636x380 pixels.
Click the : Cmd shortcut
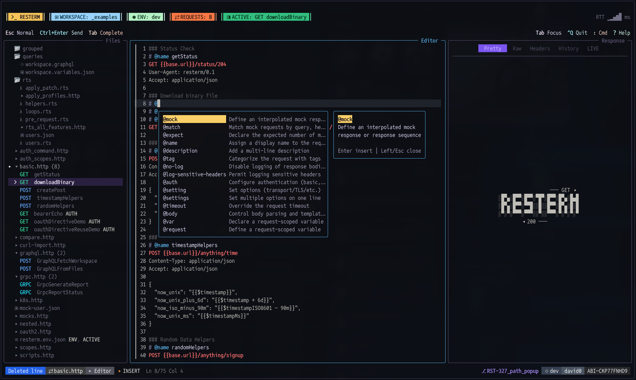point(600,33)
